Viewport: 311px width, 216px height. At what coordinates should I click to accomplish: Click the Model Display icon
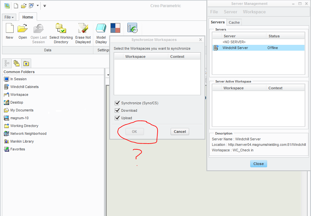click(x=101, y=28)
